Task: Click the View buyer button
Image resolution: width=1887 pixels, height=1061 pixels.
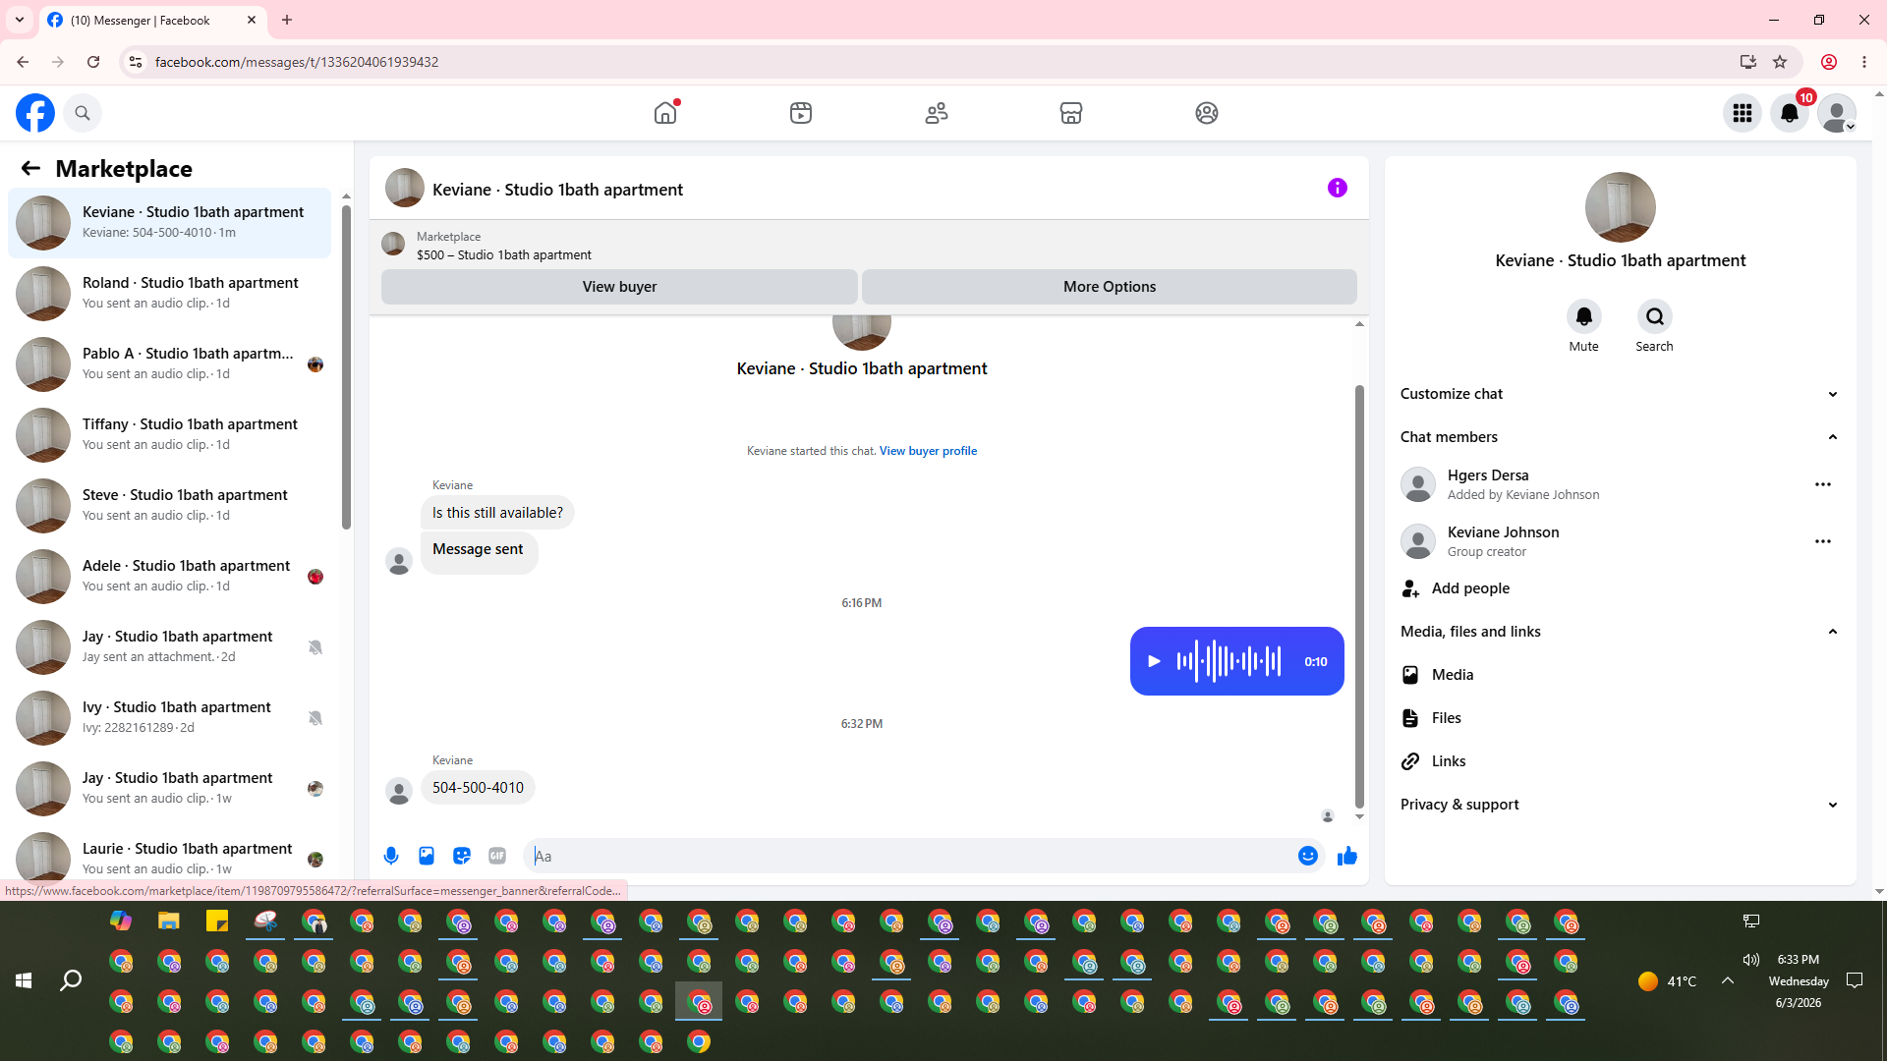Action: pyautogui.click(x=619, y=287)
